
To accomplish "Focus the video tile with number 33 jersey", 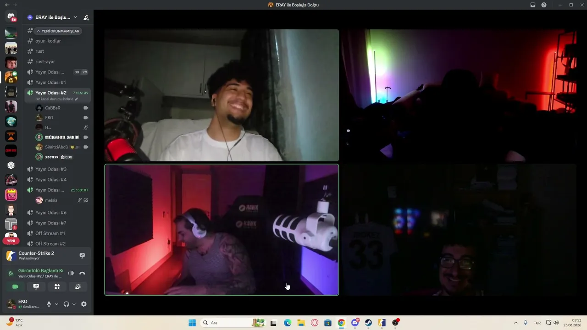I will [x=459, y=230].
